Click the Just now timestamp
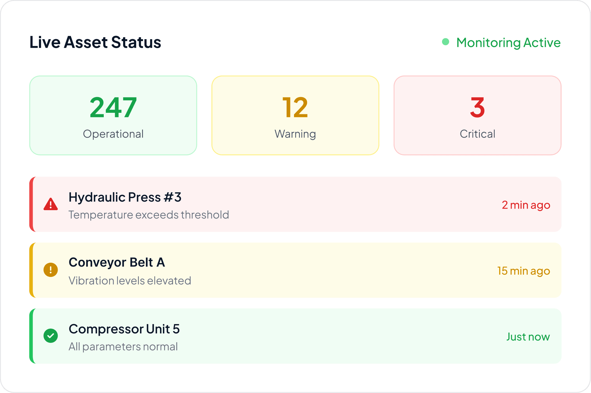 click(x=528, y=337)
